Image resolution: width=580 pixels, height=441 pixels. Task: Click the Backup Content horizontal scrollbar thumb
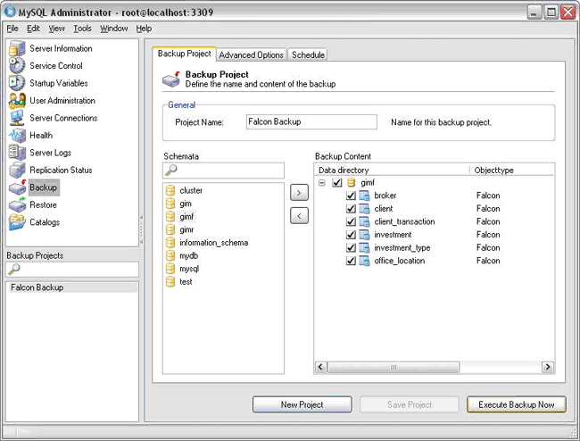click(394, 367)
